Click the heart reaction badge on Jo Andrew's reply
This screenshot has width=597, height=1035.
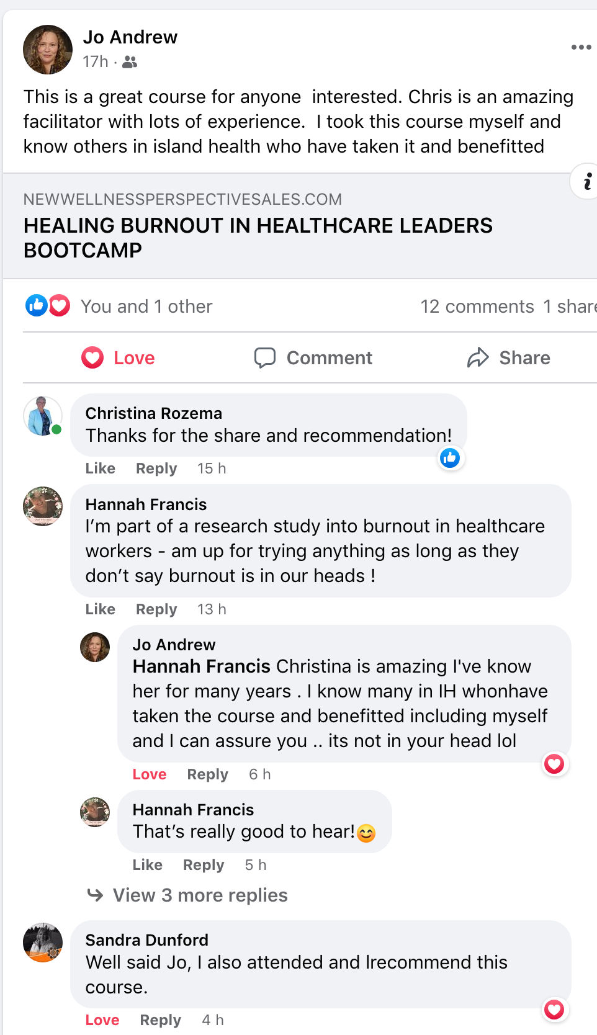(554, 764)
